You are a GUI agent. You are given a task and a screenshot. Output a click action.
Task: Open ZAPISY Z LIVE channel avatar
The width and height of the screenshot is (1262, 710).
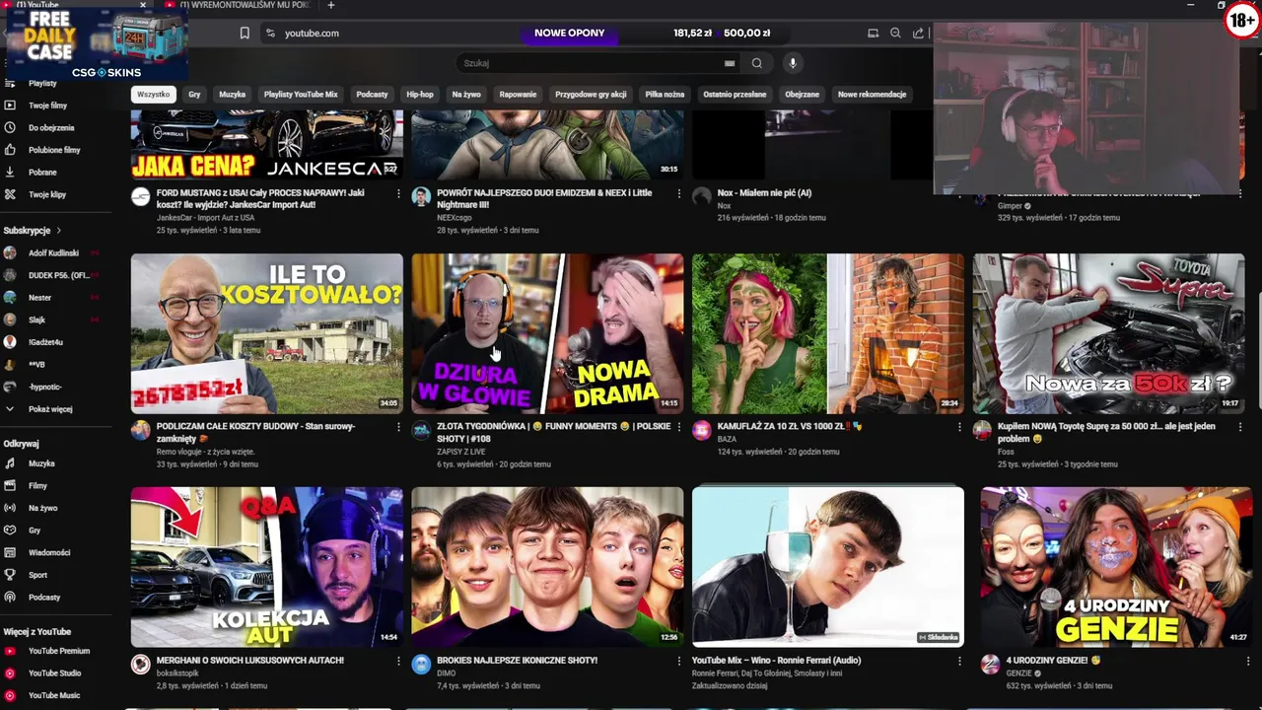point(421,430)
